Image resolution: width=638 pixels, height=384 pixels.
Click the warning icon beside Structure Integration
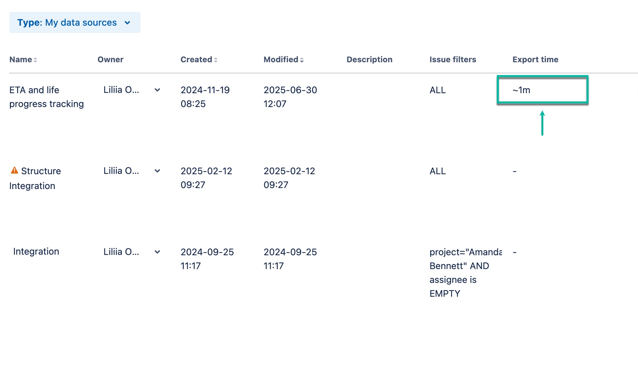[15, 170]
